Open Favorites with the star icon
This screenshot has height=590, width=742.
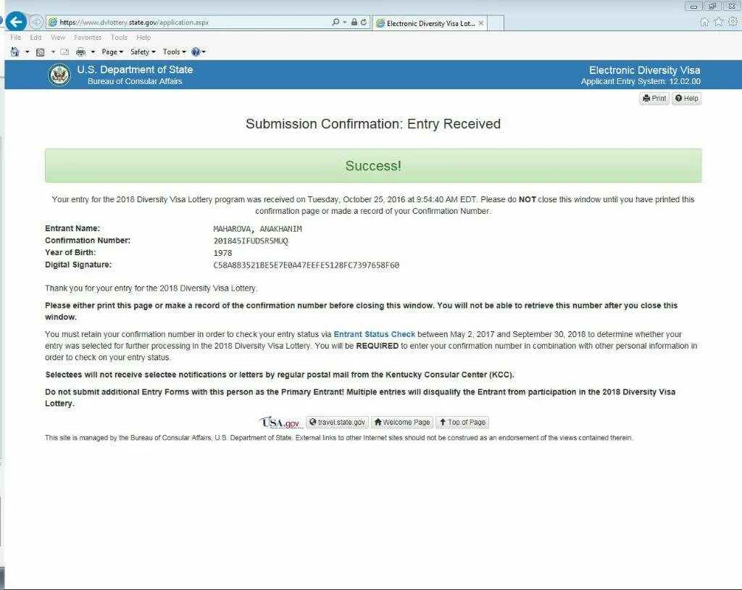(719, 22)
